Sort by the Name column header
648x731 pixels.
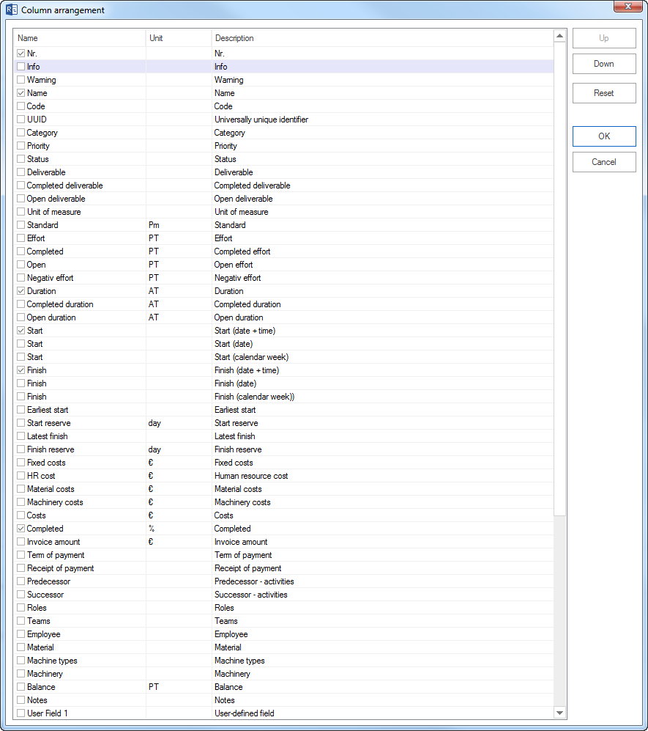click(x=80, y=38)
